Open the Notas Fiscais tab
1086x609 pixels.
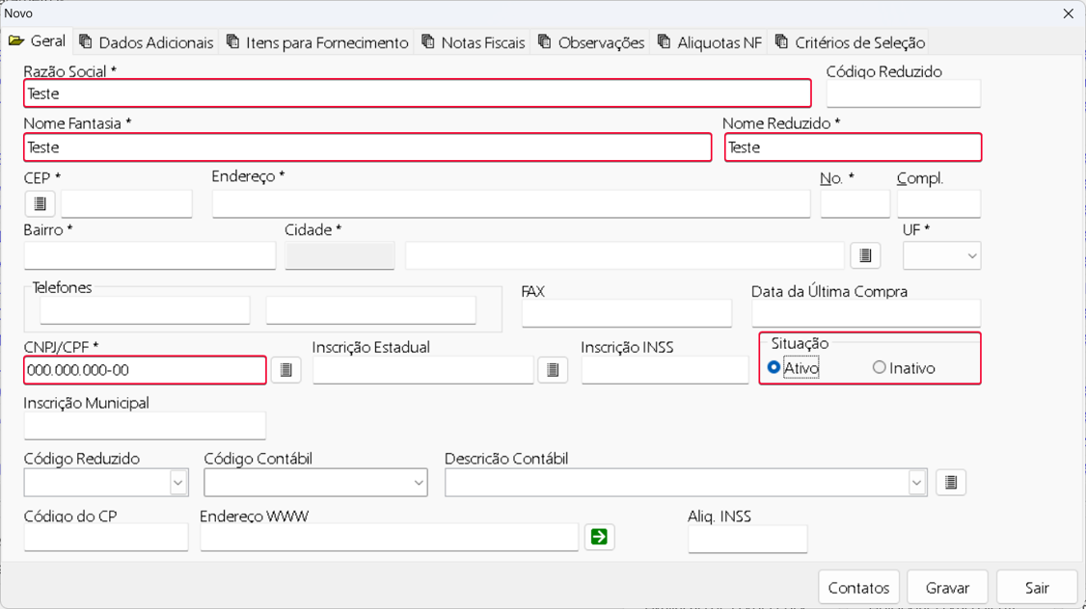pyautogui.click(x=474, y=42)
